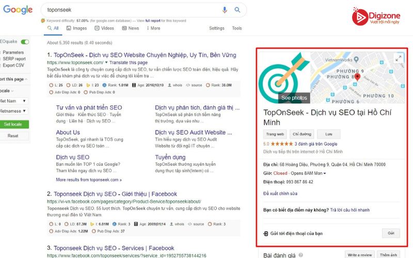Open Dịch vụ SEO Audit Website sitelink

193,132
